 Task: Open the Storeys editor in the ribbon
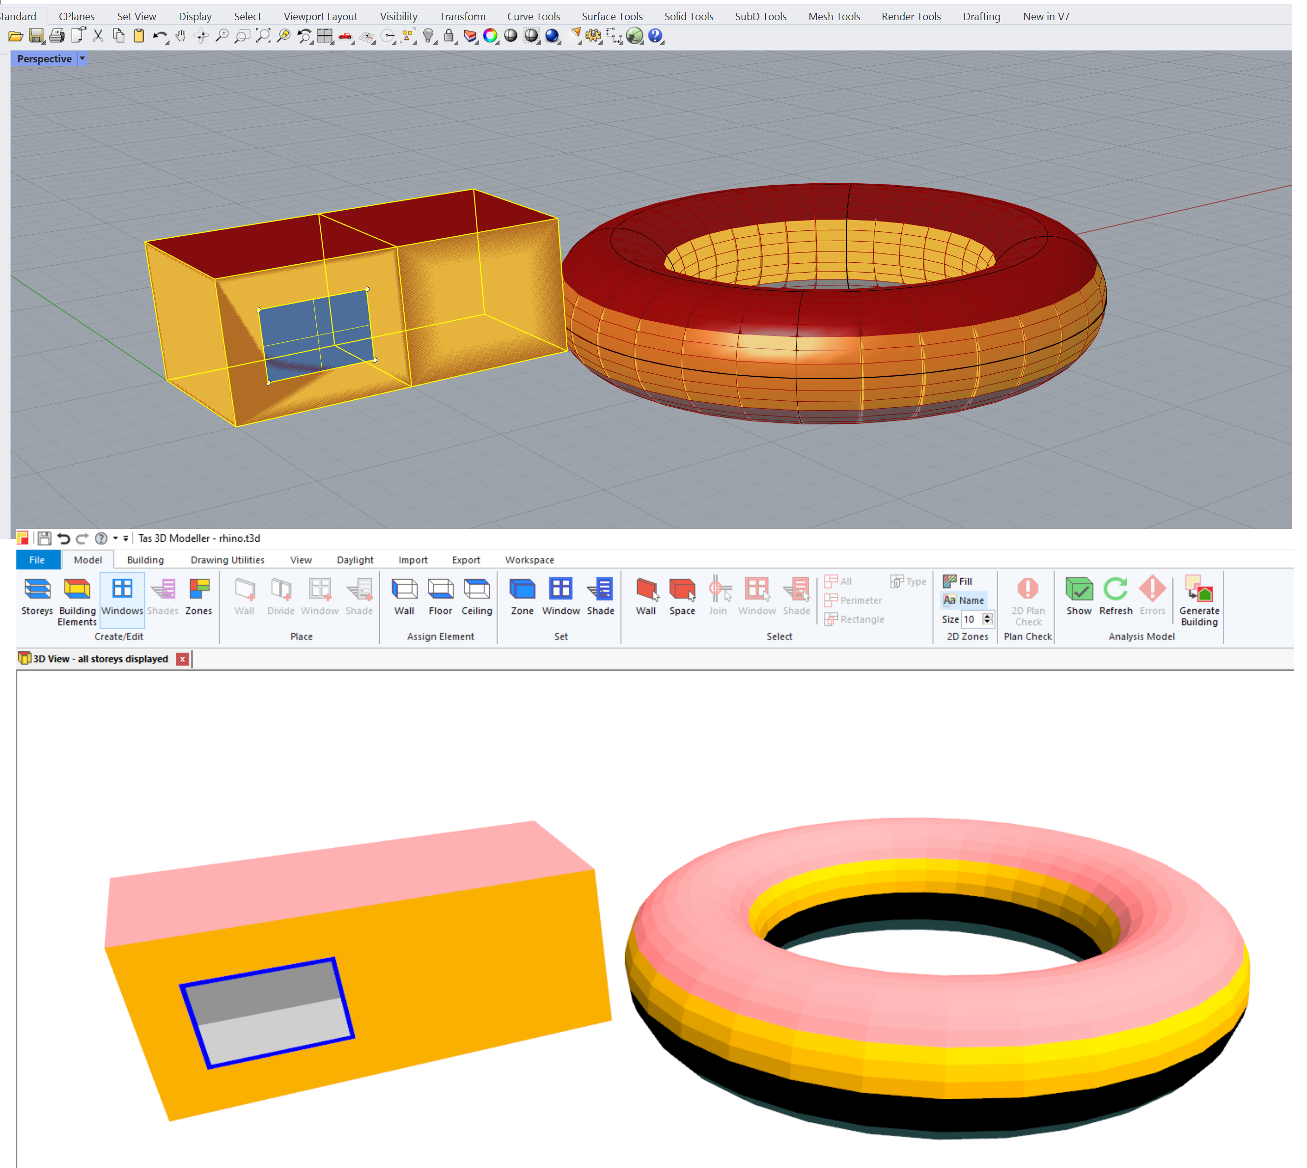tap(37, 597)
